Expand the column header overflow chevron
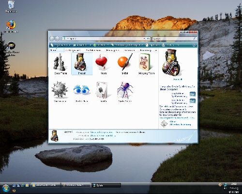 tap(156, 50)
